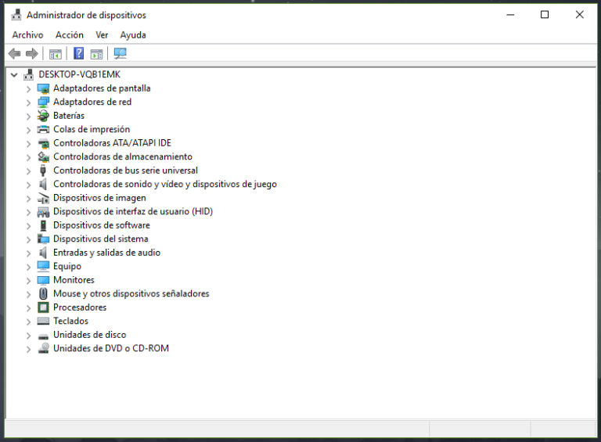The height and width of the screenshot is (442, 601).
Task: Expand the Procesadores chevron
Action: click(x=28, y=308)
